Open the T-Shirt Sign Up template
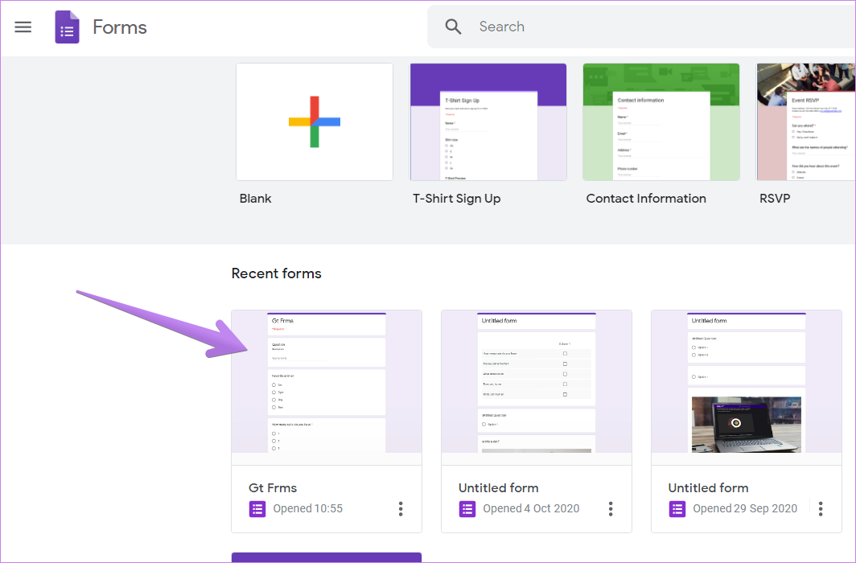The image size is (856, 563). 488,121
